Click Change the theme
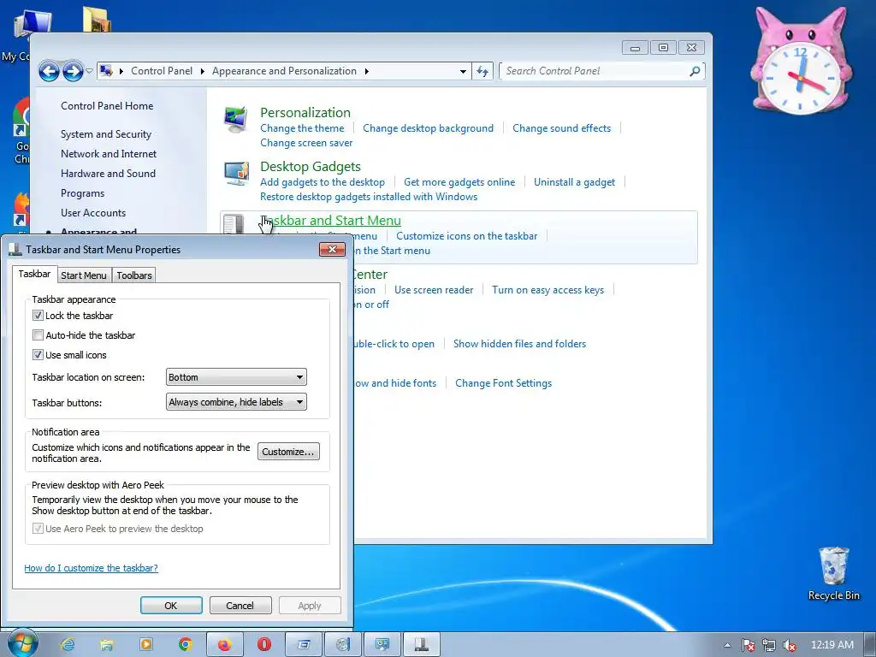 pyautogui.click(x=302, y=128)
